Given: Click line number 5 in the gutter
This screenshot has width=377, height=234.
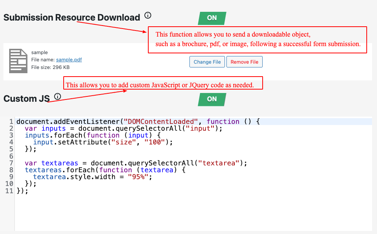Looking at the screenshot, I should (11, 149).
